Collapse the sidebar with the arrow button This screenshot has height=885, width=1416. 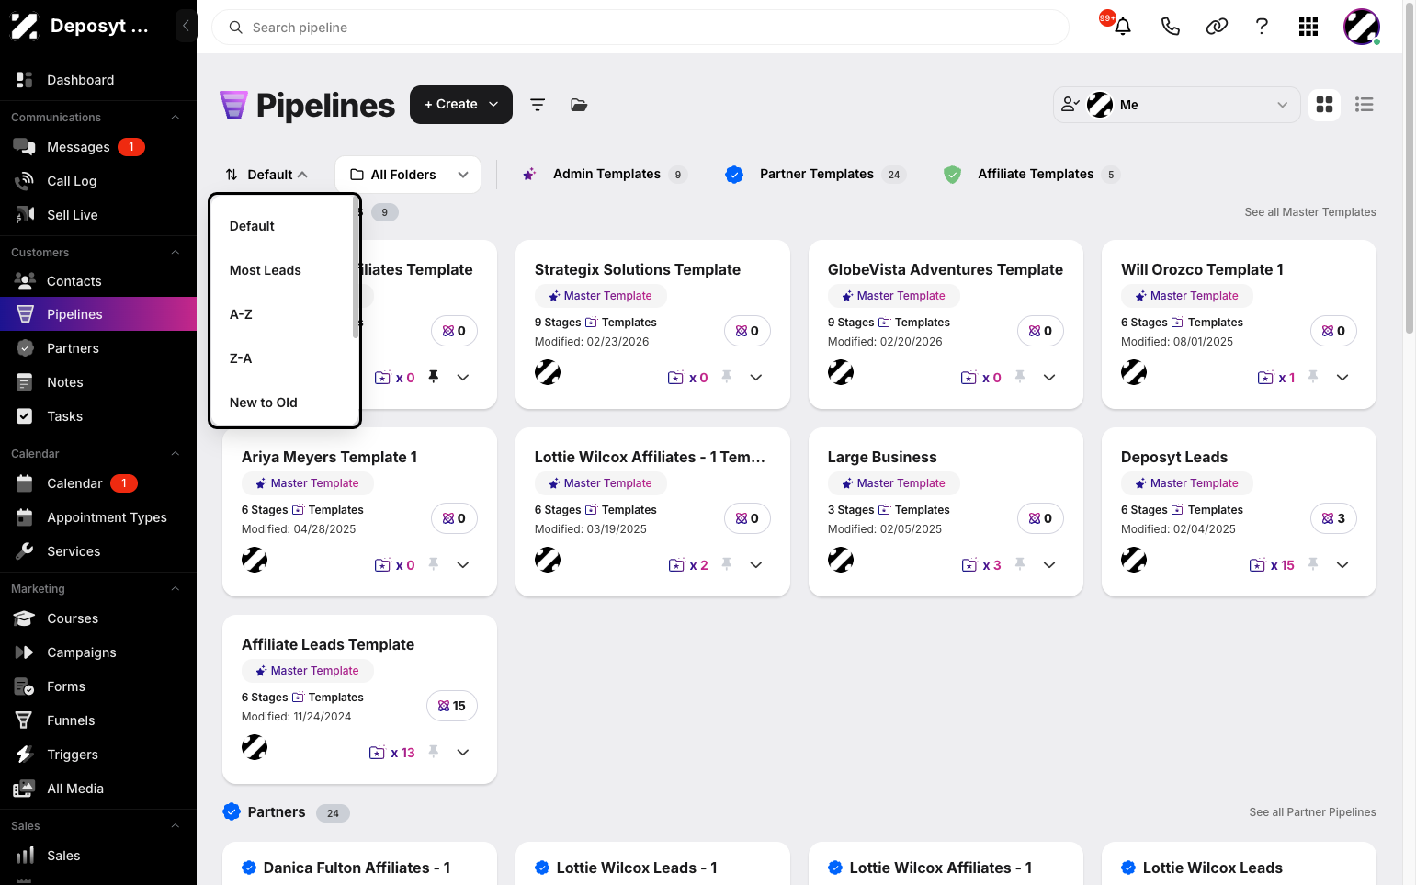tap(186, 26)
